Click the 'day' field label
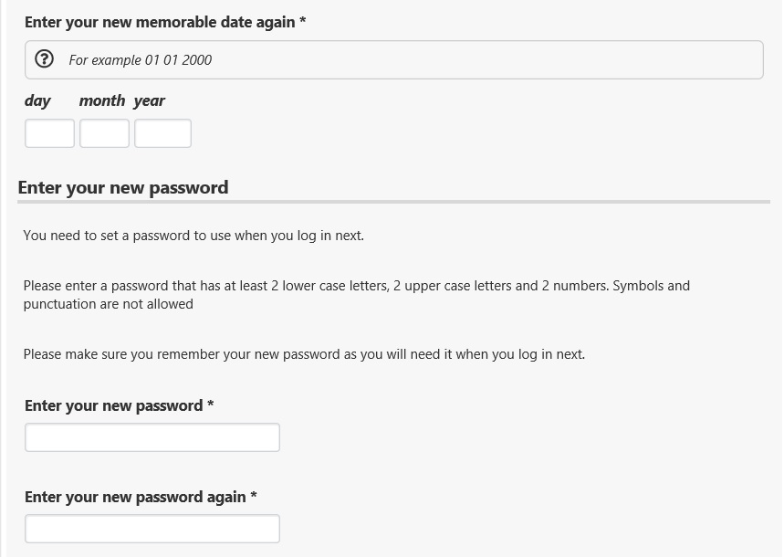 37,101
